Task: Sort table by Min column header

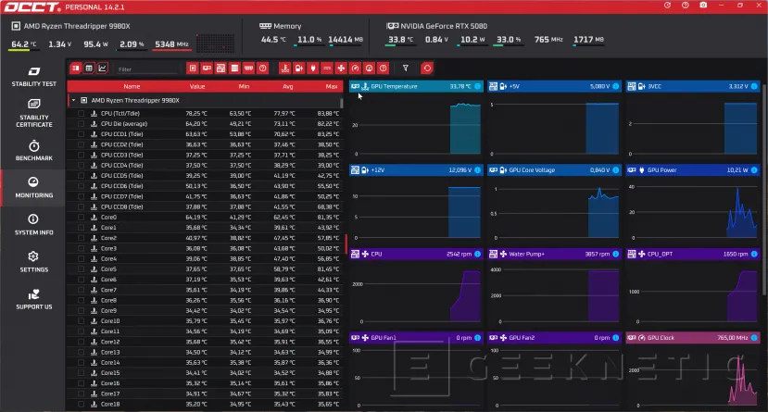Action: [244, 86]
